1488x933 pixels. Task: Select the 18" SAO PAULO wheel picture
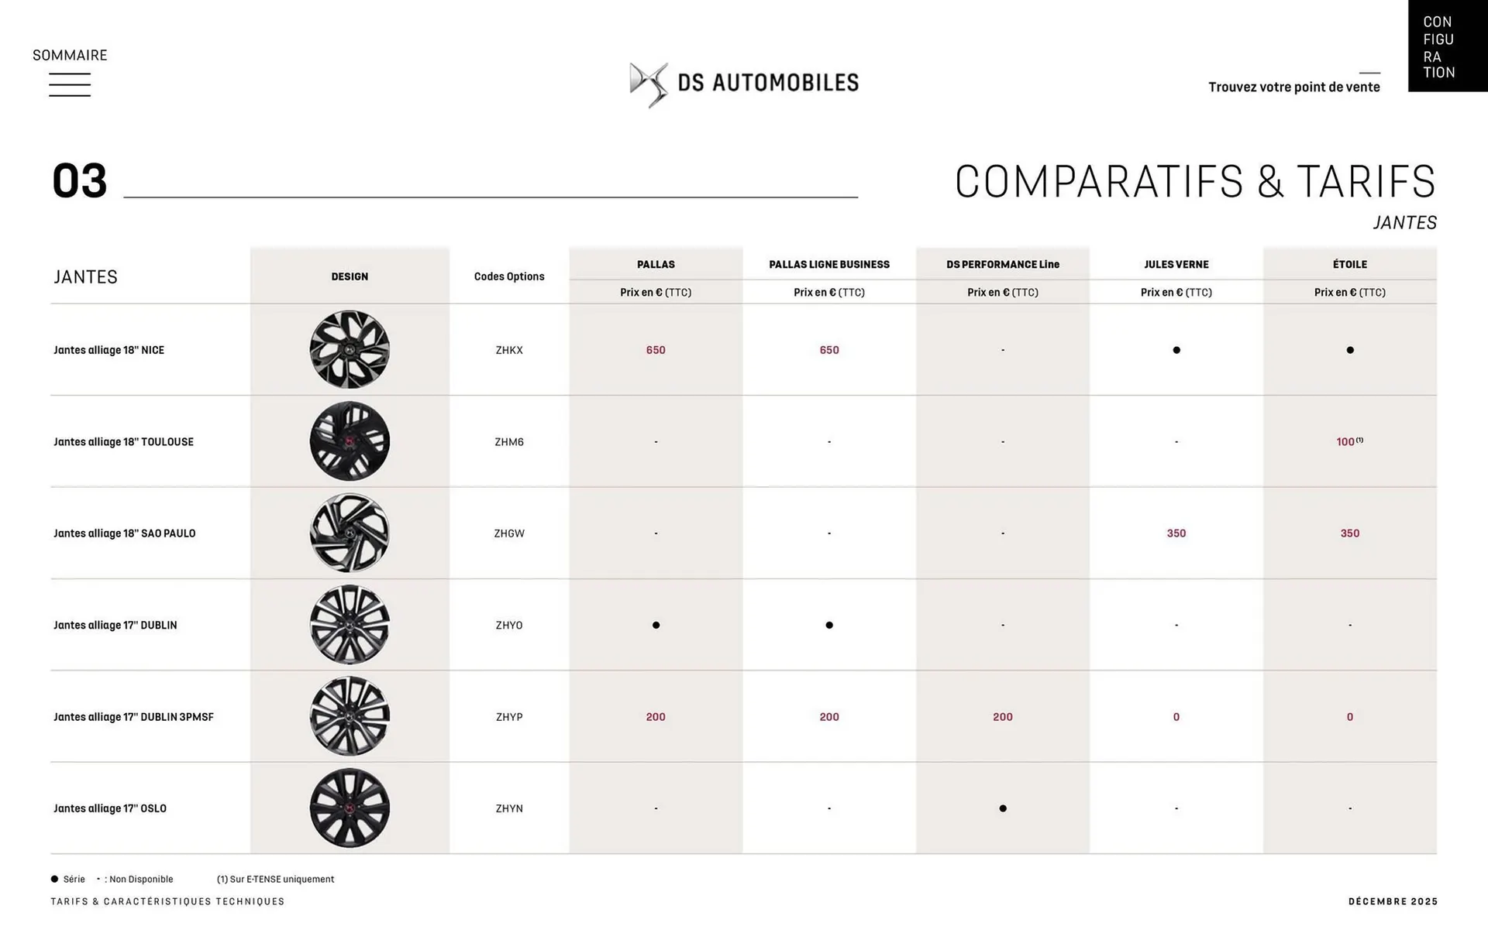pos(350,533)
